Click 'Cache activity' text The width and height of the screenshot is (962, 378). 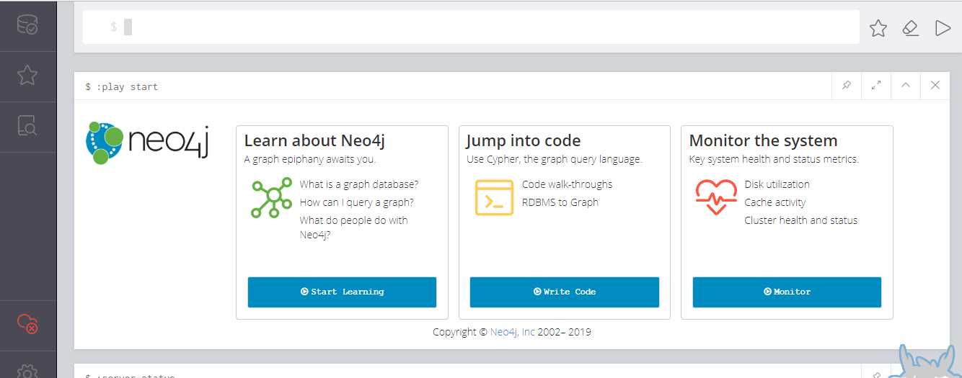(775, 202)
